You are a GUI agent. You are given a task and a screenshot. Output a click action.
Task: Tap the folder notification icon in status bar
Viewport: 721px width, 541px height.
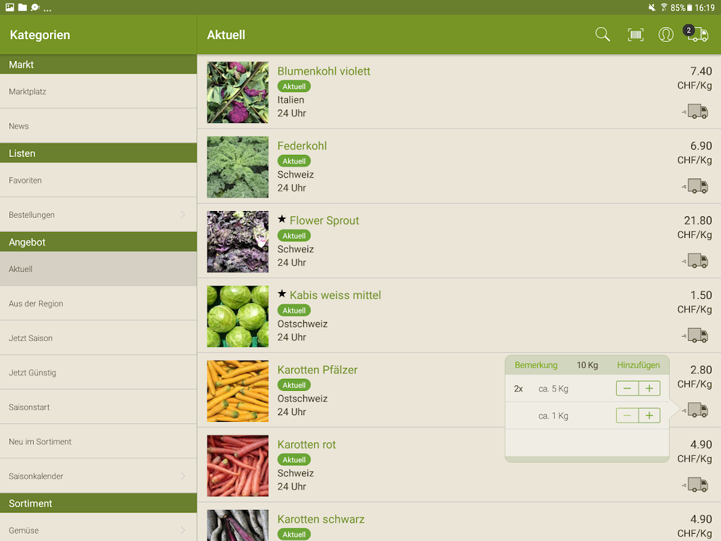coord(22,7)
